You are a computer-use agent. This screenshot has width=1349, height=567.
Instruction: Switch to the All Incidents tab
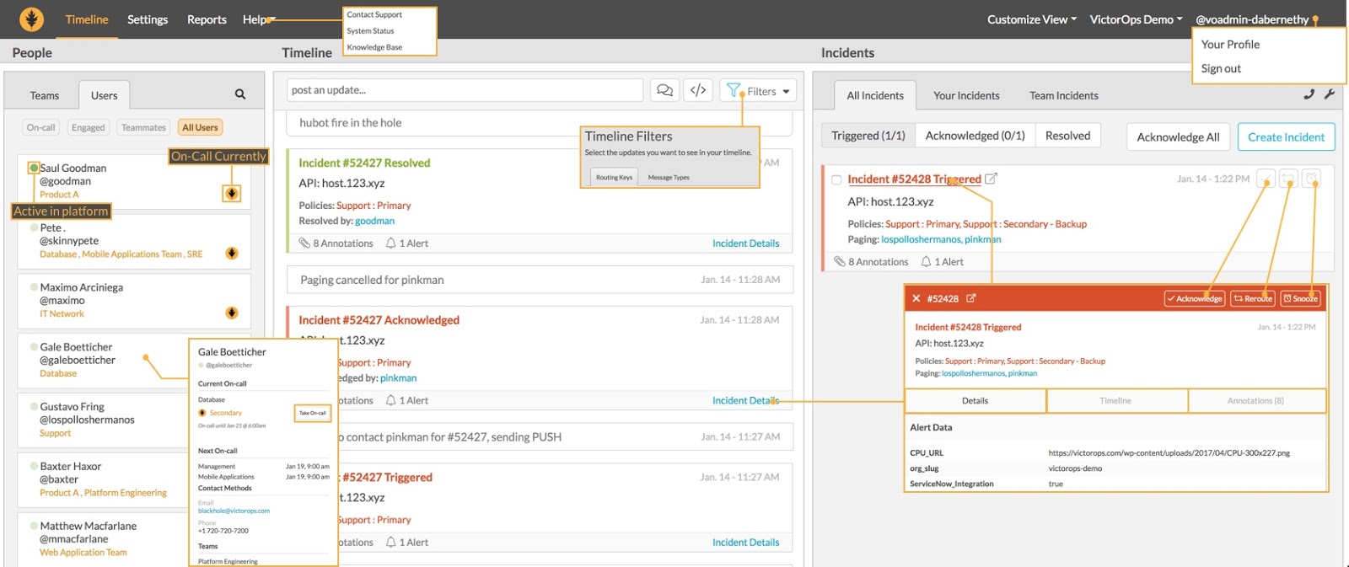875,95
